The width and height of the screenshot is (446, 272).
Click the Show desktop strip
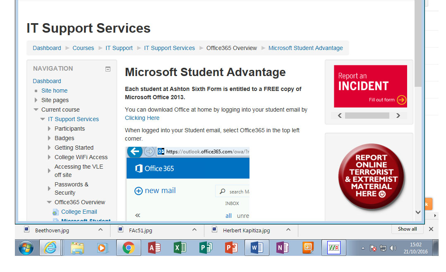click(436, 248)
